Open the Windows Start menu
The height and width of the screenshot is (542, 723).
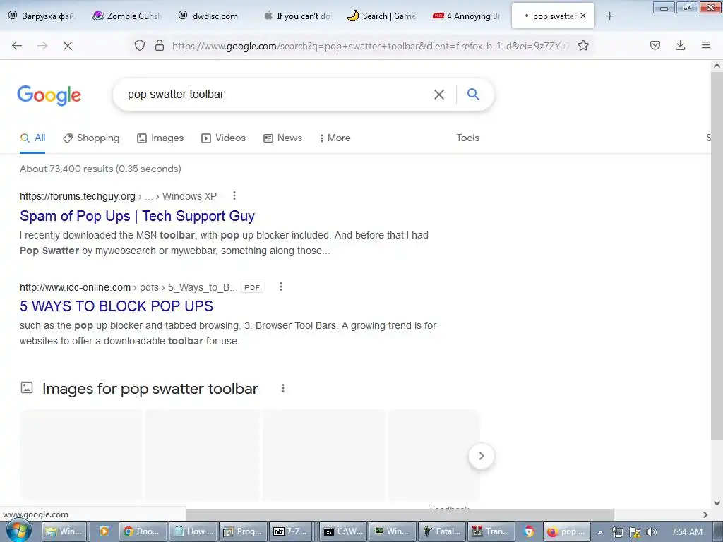pyautogui.click(x=18, y=531)
